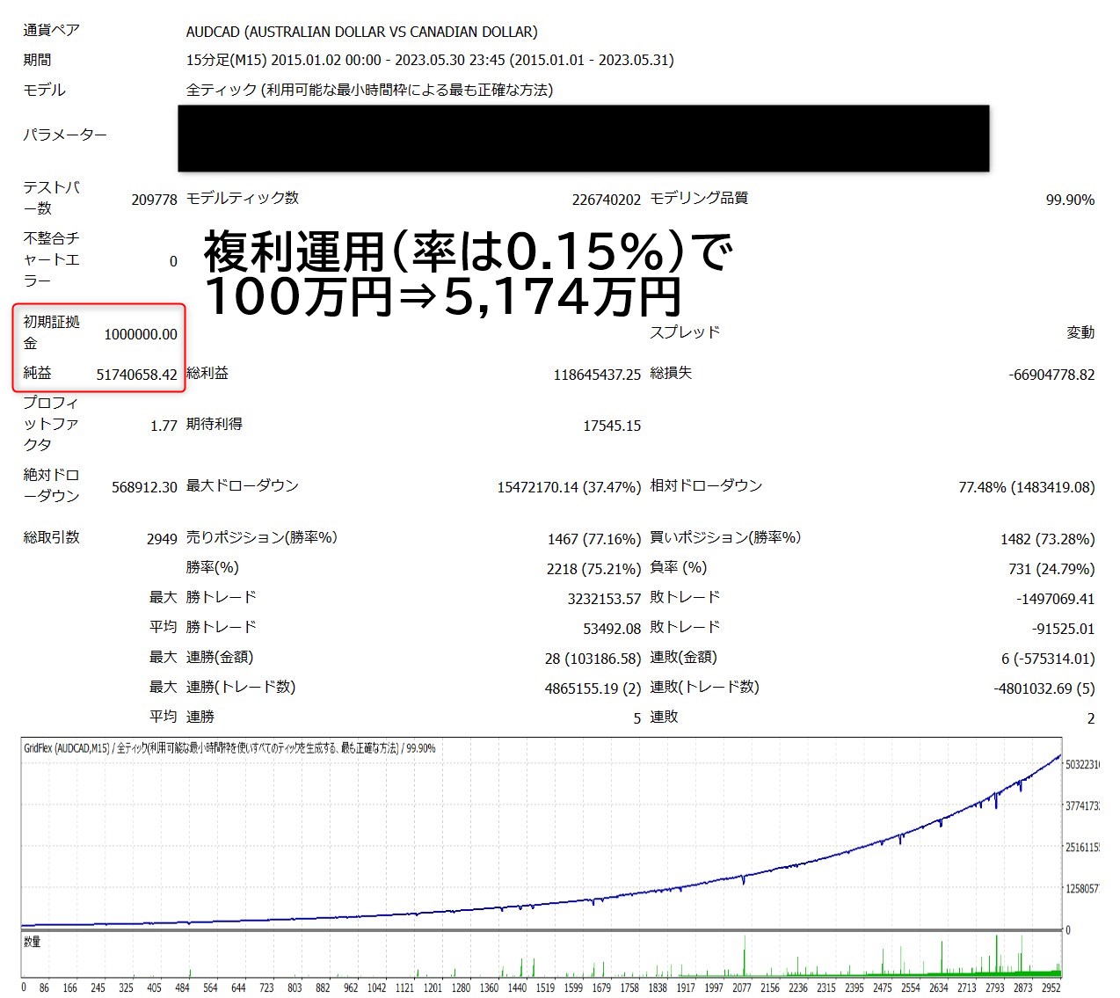Click the GridFlex chart title text

click(229, 748)
